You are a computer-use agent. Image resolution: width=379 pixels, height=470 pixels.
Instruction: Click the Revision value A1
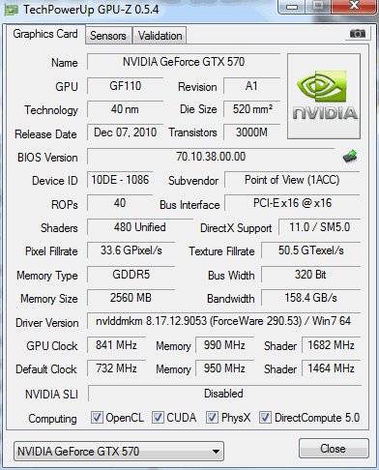251,86
